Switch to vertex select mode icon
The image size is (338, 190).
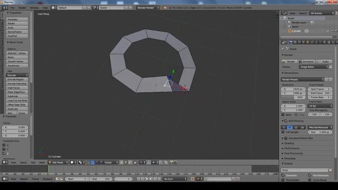pyautogui.click(x=122, y=163)
